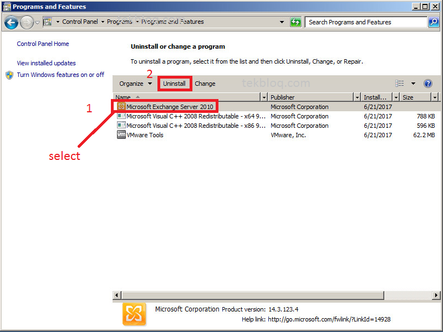443x332 pixels.
Task: Click the product version 14.3.123.4 text
Action: pyautogui.click(x=283, y=309)
